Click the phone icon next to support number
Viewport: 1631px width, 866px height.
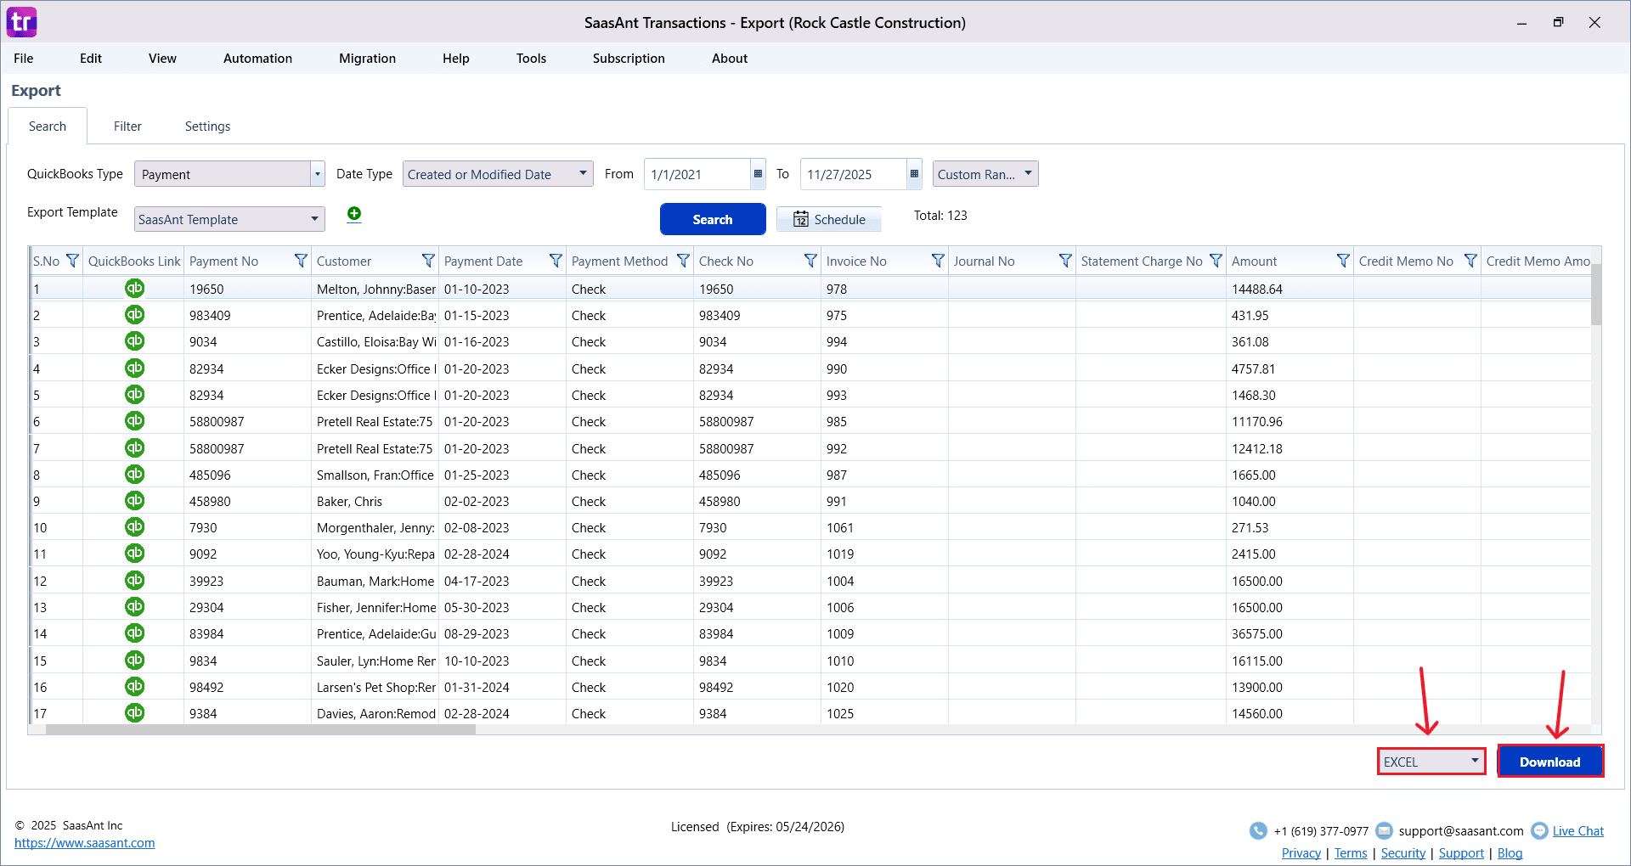coord(1258,830)
